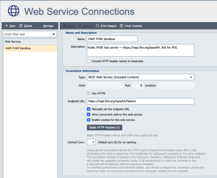Click the Web Service column header
Screen dimensions: 217x178
coord(30,42)
